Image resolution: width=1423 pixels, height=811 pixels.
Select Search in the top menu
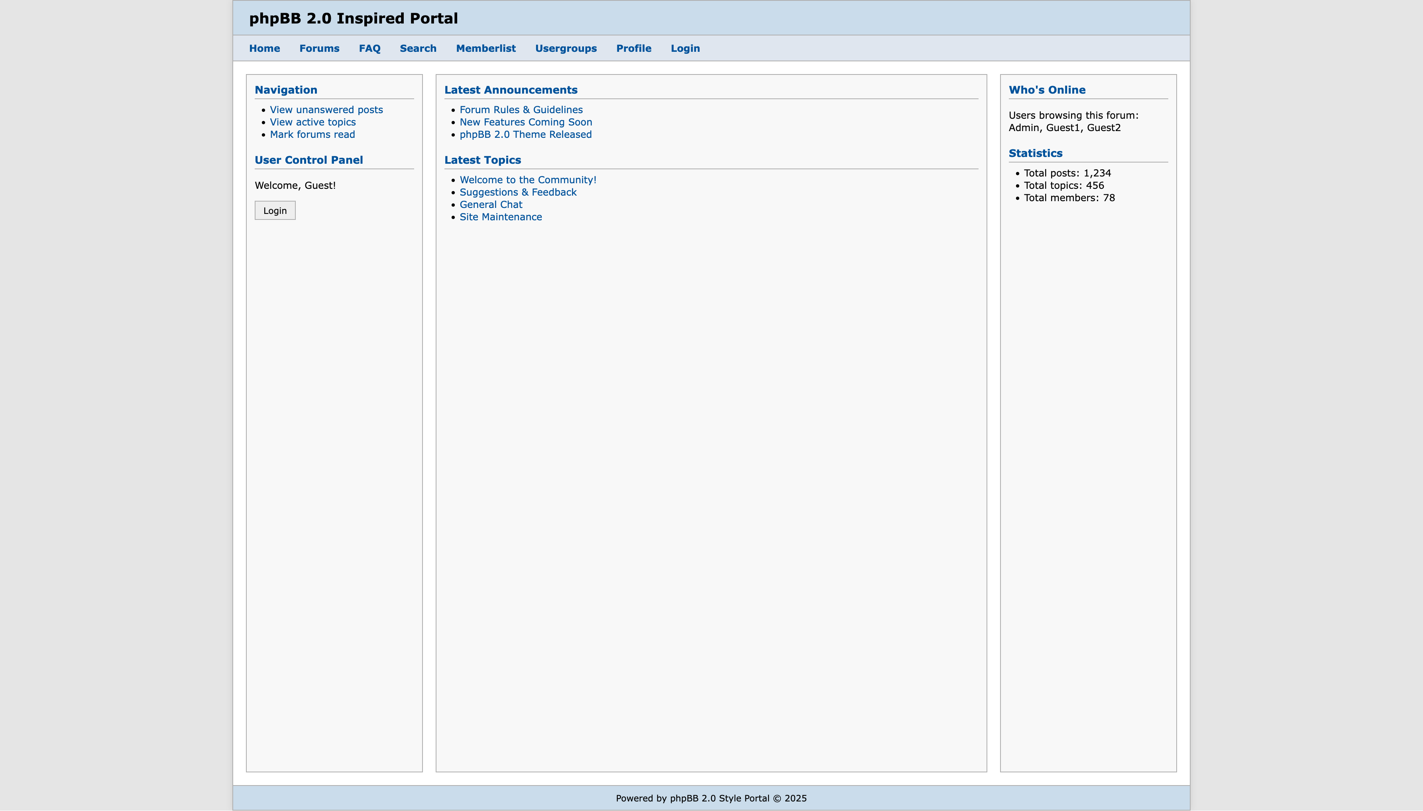click(417, 49)
